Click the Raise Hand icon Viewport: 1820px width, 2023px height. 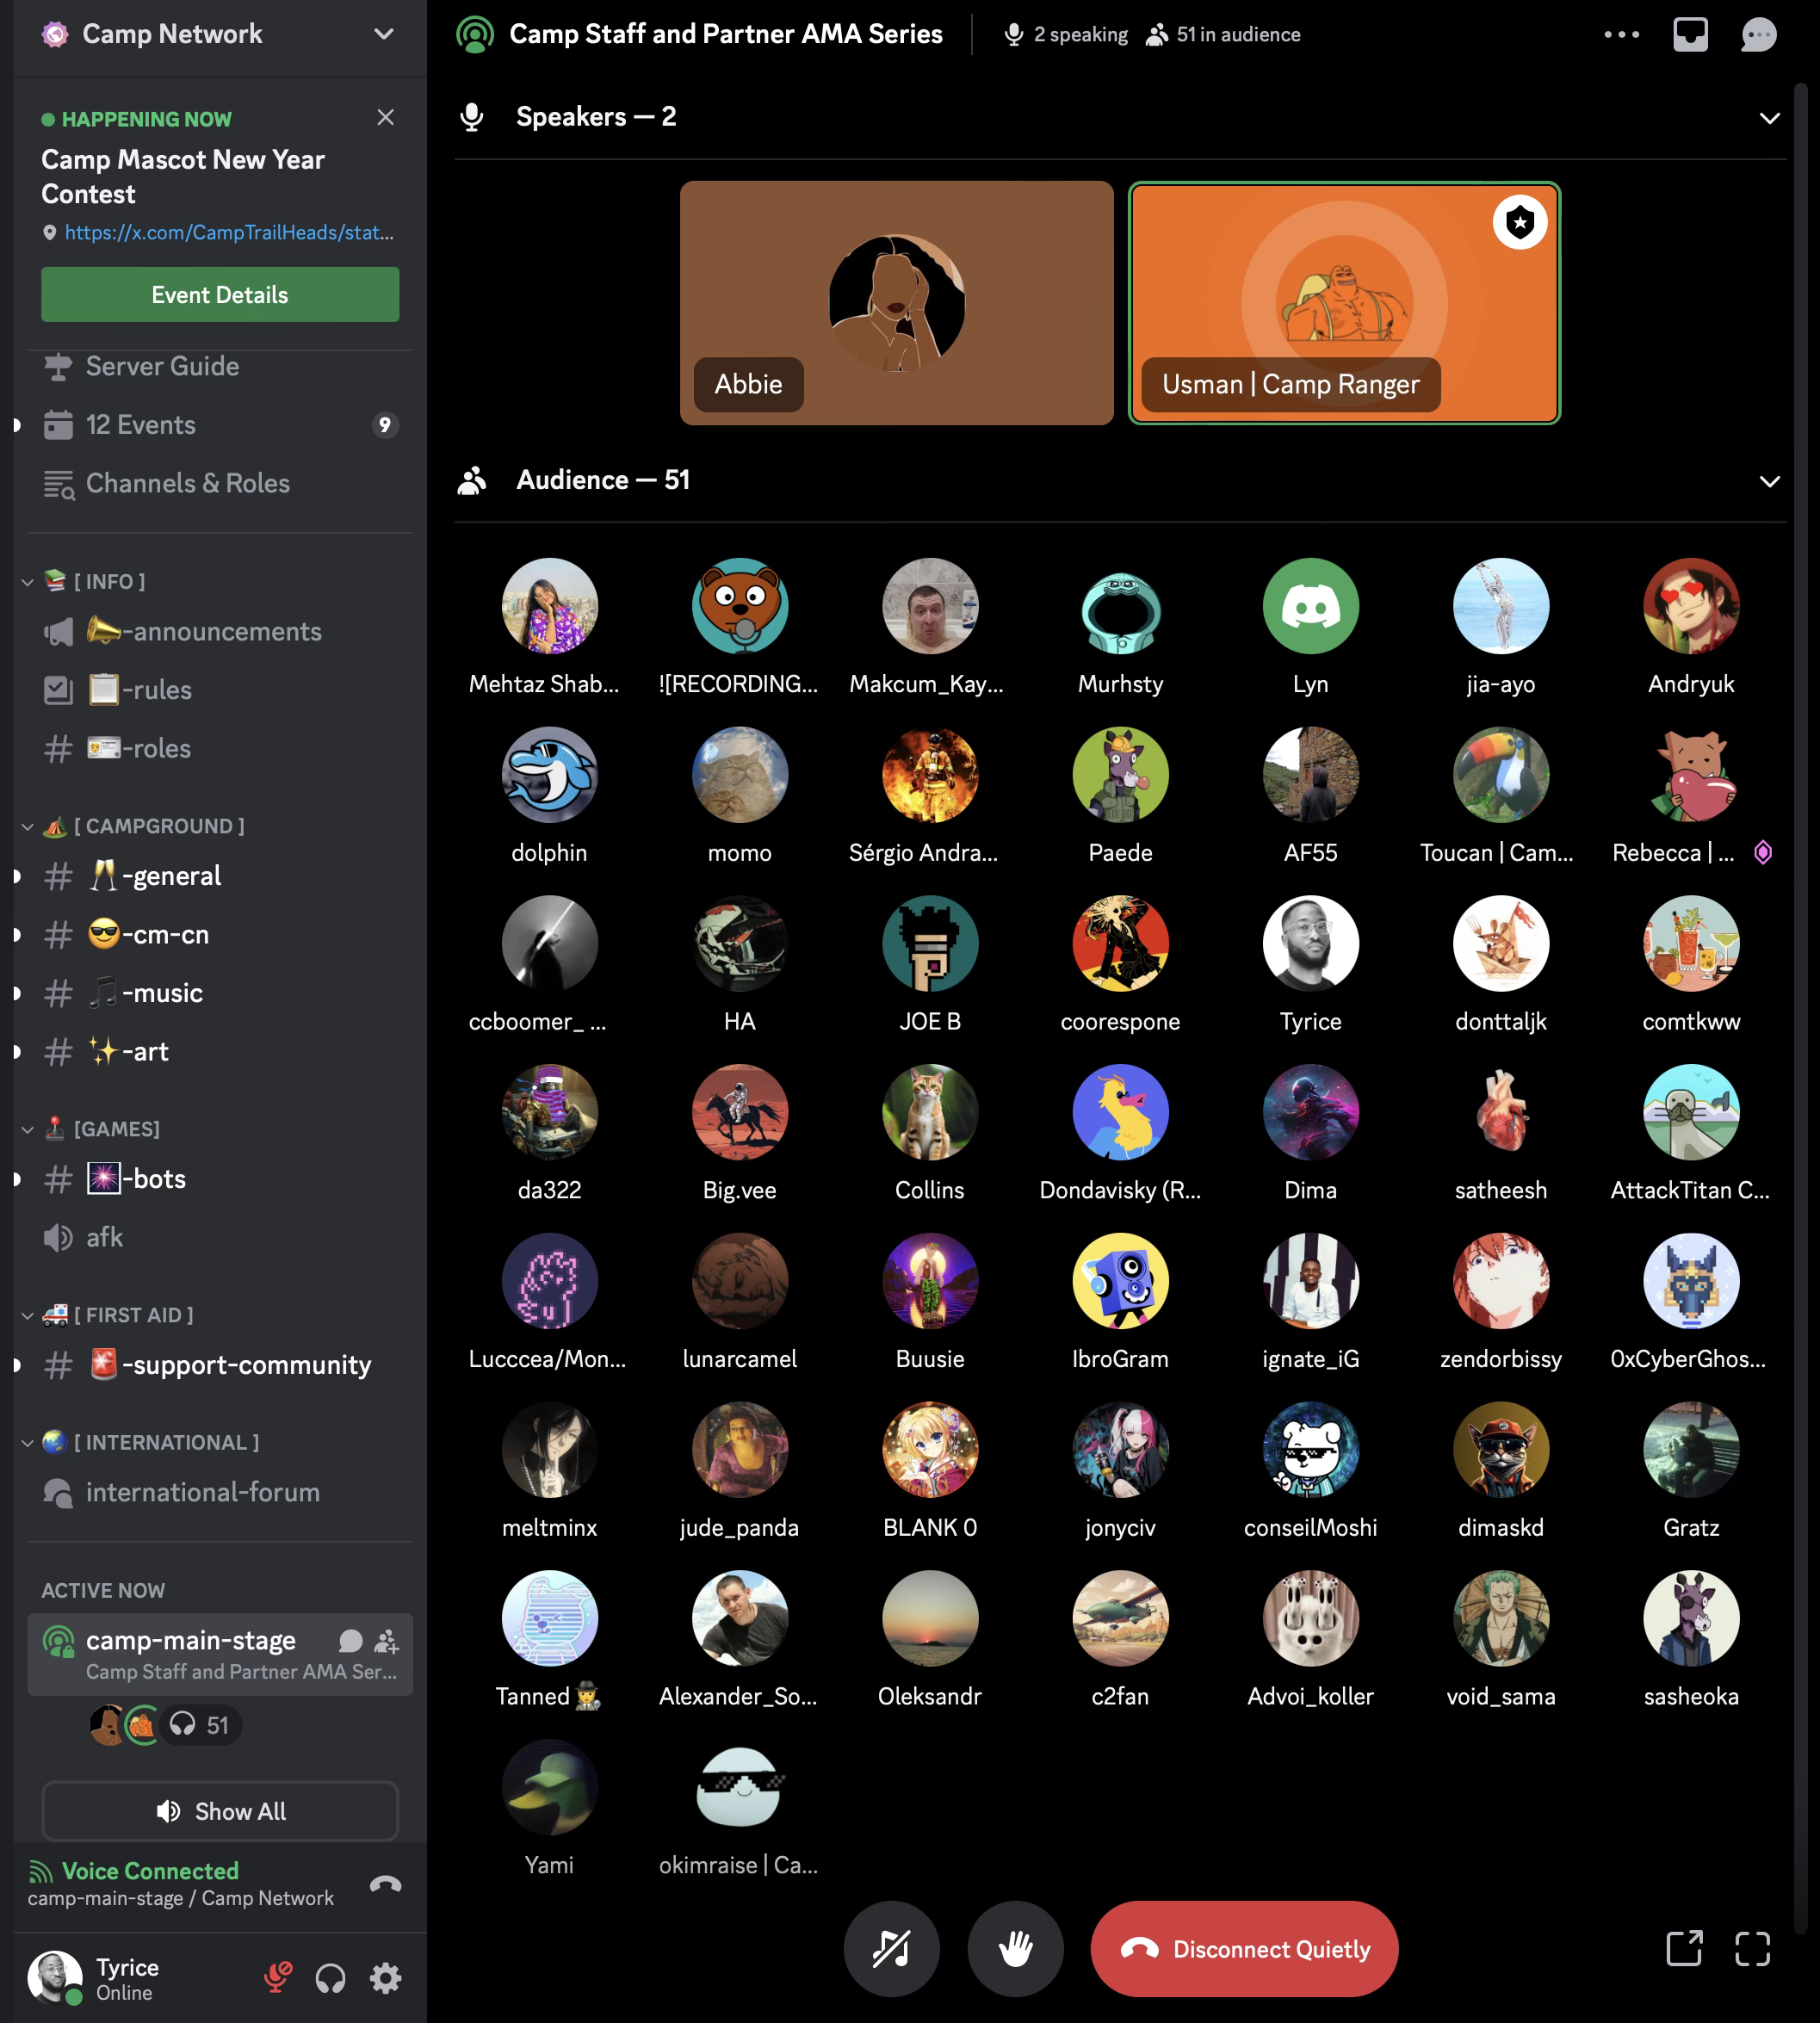(1015, 1948)
